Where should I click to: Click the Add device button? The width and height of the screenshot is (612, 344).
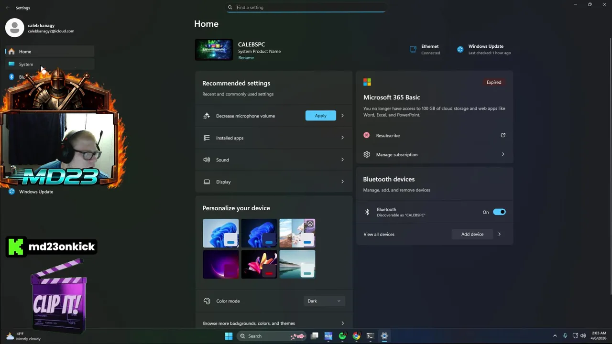click(x=472, y=234)
